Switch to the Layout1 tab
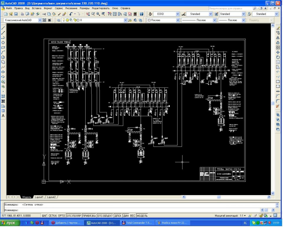 39,197
